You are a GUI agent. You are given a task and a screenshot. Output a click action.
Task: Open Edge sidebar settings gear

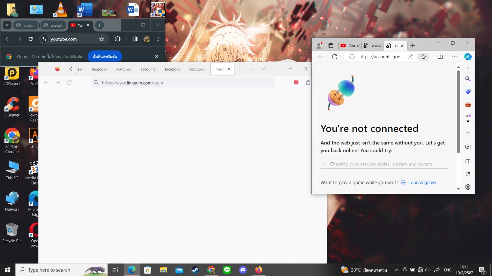pyautogui.click(x=468, y=187)
